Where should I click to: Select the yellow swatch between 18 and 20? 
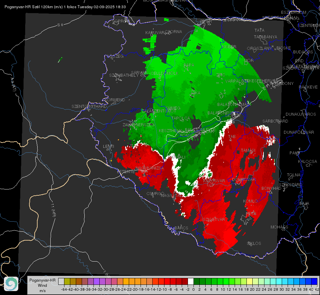point(250,281)
